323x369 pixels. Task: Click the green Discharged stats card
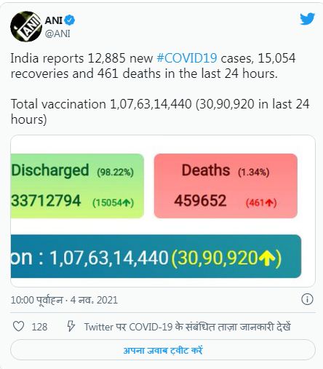pyautogui.click(x=77, y=186)
